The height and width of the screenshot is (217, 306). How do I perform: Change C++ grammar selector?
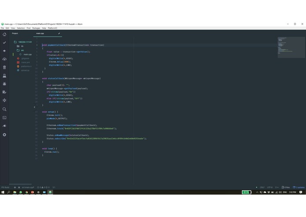point(277,188)
